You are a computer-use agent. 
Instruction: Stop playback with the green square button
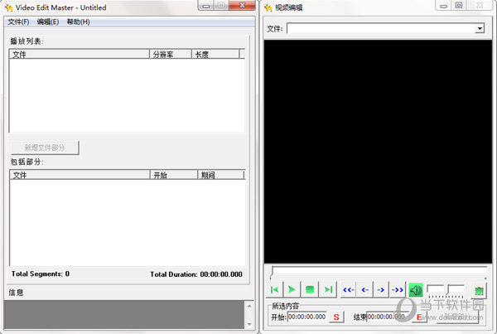tap(310, 289)
